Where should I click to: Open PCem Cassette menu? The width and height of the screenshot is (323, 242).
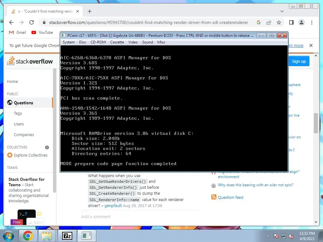(117, 42)
